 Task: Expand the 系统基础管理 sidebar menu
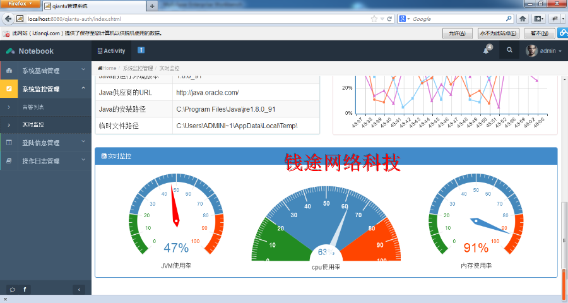45,71
